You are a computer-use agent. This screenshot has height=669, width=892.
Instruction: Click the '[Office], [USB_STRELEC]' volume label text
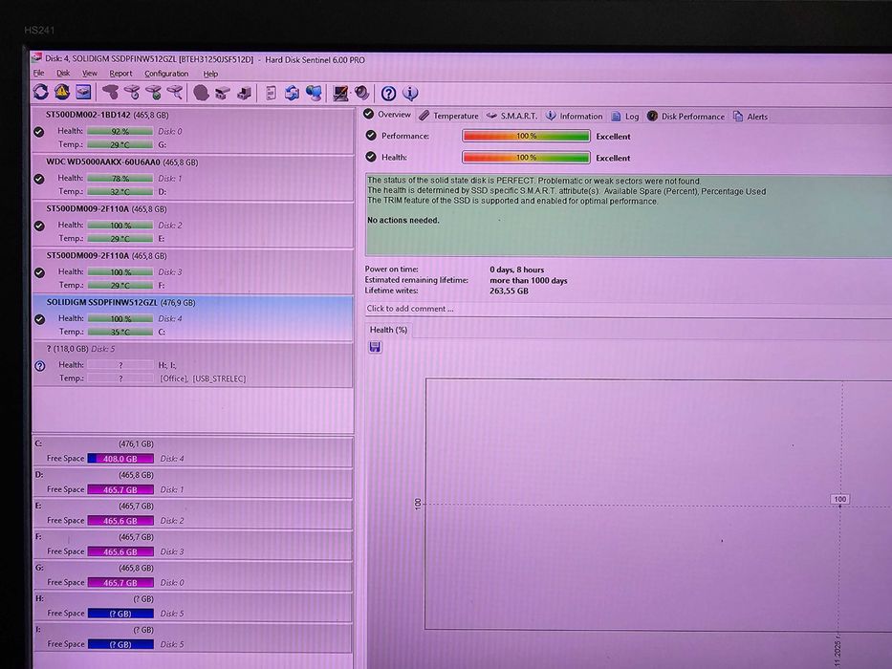tap(203, 378)
